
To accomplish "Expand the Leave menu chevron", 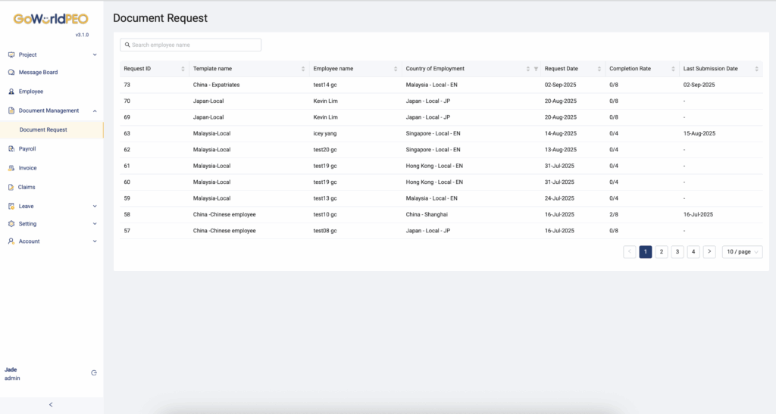I will (x=95, y=206).
